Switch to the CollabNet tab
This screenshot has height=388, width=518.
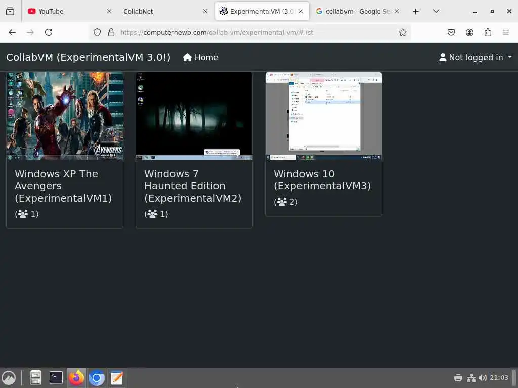(165, 11)
